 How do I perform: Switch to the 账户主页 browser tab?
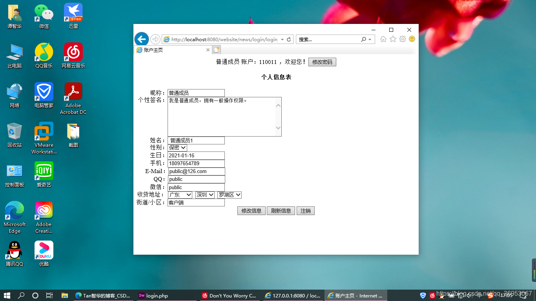169,50
